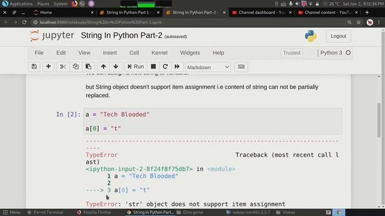Click the notebook vertical scrollbar

(379, 120)
